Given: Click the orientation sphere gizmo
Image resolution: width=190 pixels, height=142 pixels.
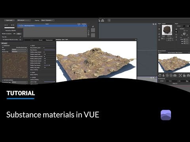Looking at the screenshot, I should click(x=184, y=34).
